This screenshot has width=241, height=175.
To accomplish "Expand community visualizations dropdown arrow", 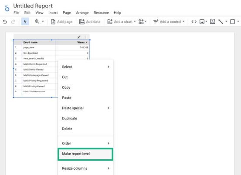I will pyautogui.click(x=146, y=21).
